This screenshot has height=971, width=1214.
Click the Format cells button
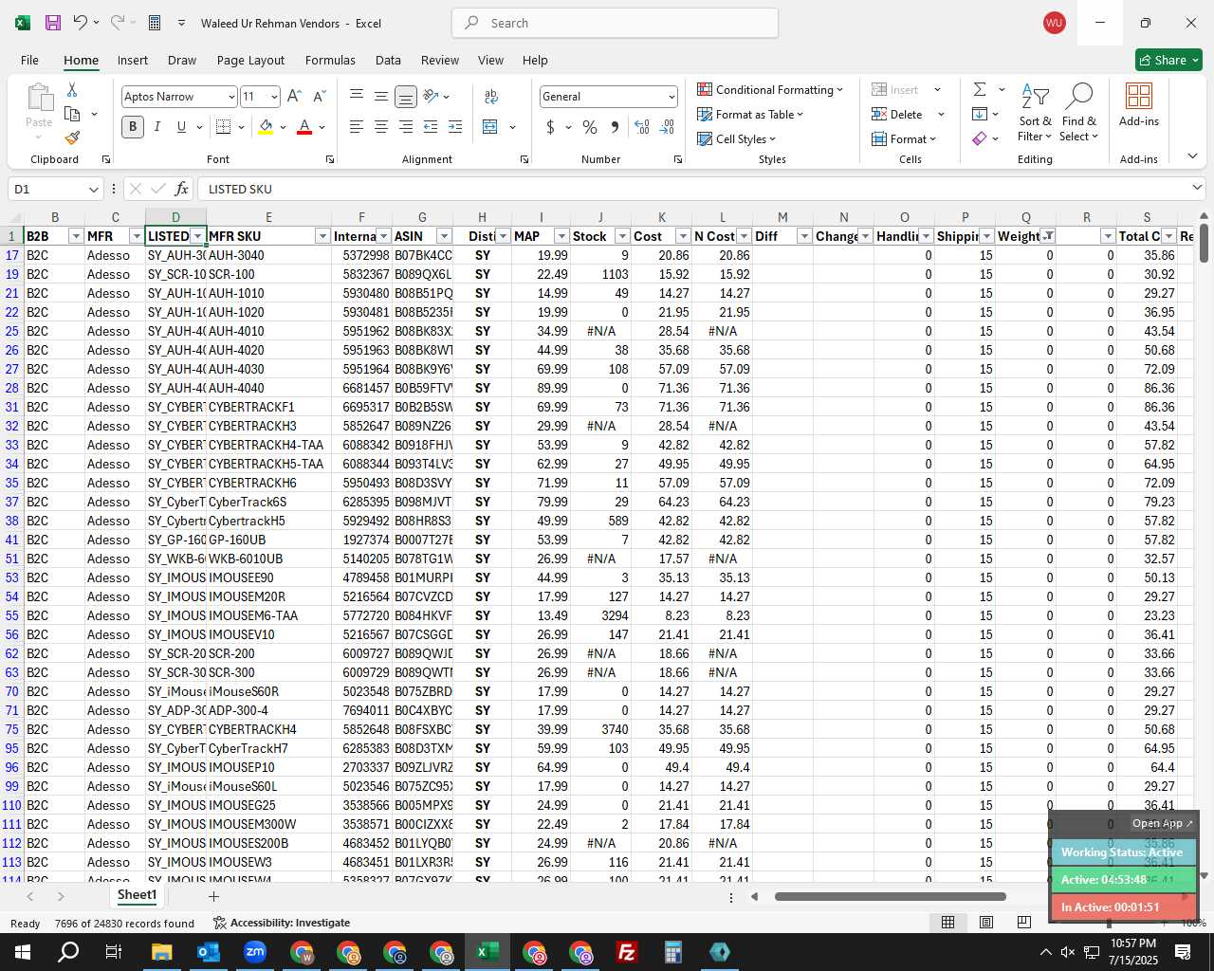click(903, 138)
